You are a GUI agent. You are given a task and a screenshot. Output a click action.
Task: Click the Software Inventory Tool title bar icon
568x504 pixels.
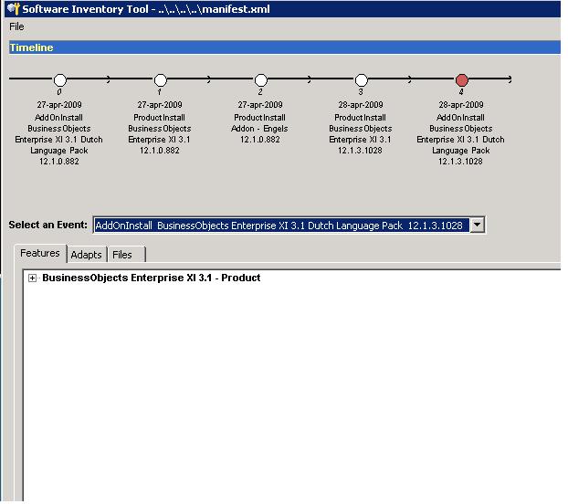tap(14, 9)
